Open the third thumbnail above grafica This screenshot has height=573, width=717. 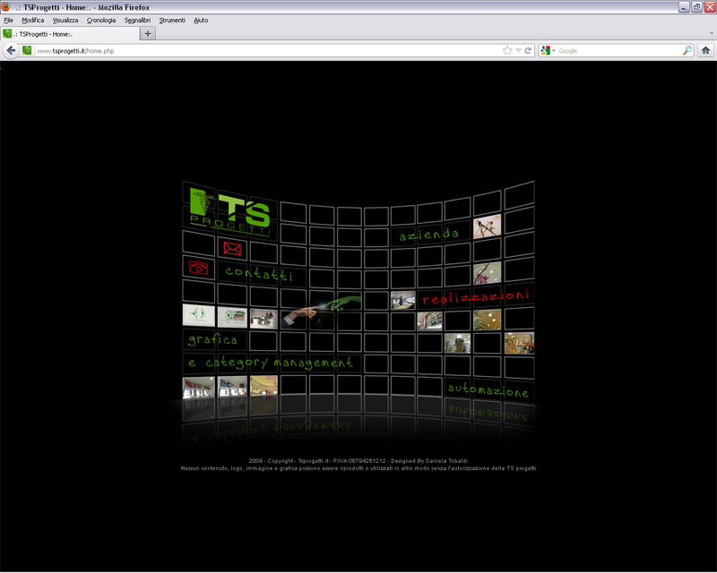click(x=263, y=319)
